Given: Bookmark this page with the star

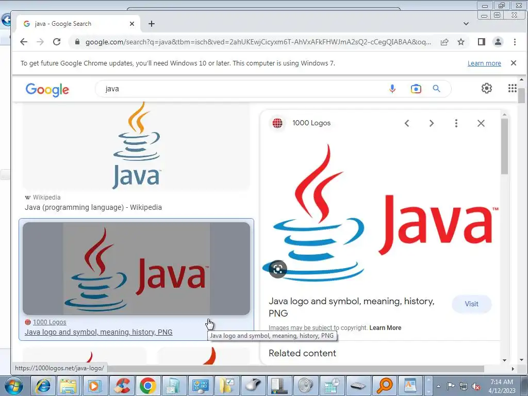Looking at the screenshot, I should pyautogui.click(x=461, y=42).
